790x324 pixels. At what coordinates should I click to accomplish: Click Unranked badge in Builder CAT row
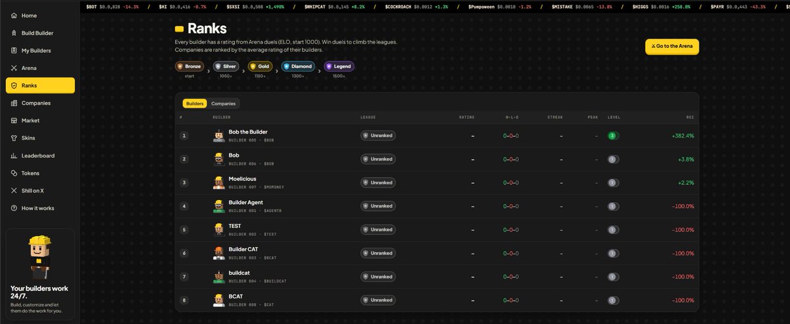pyautogui.click(x=379, y=253)
